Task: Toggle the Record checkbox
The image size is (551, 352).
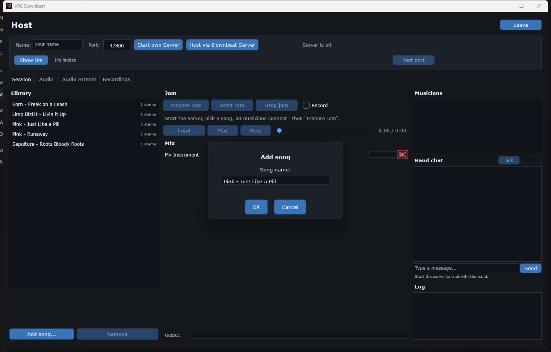Action: pos(306,105)
